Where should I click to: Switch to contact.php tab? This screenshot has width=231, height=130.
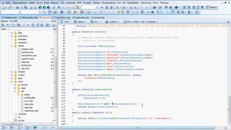tap(98, 17)
